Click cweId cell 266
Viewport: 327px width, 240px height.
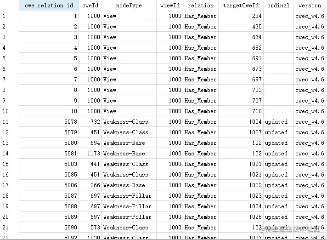90,185
